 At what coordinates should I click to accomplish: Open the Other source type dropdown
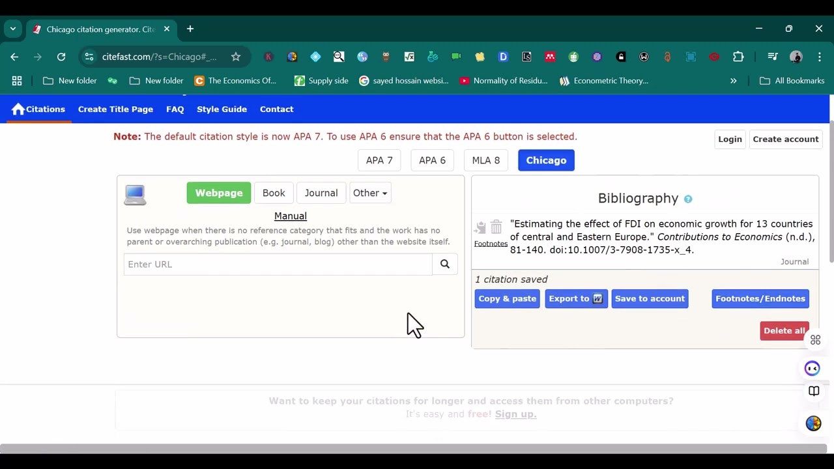[370, 193]
